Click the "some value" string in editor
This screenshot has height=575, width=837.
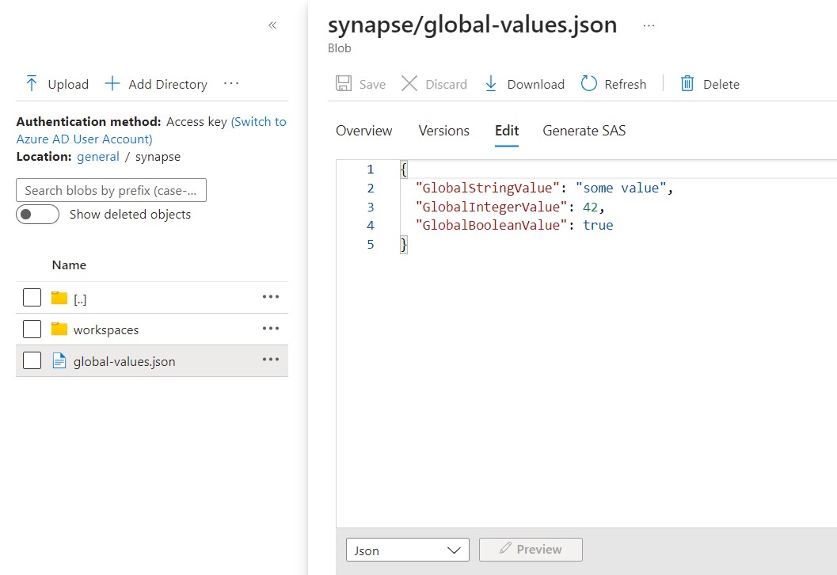(x=621, y=188)
